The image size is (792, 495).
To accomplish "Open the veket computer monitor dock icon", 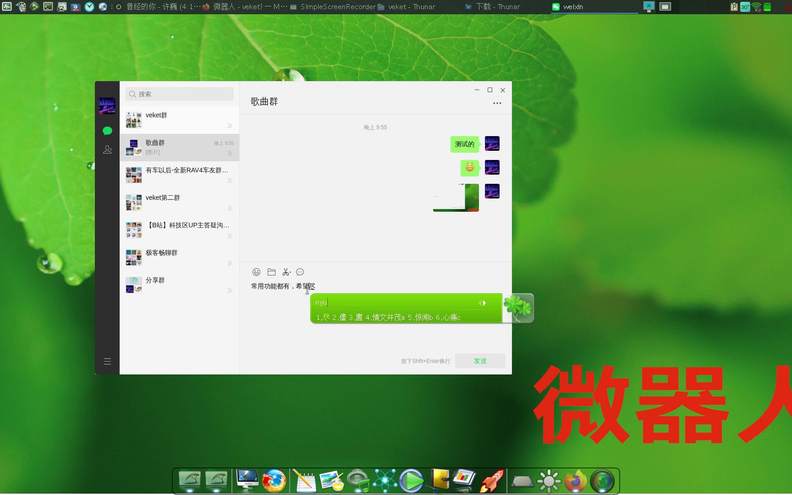I will coord(247,480).
